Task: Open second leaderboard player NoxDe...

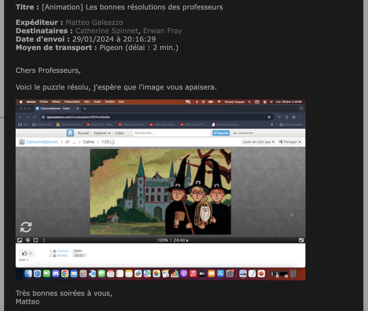Action: pos(64,256)
